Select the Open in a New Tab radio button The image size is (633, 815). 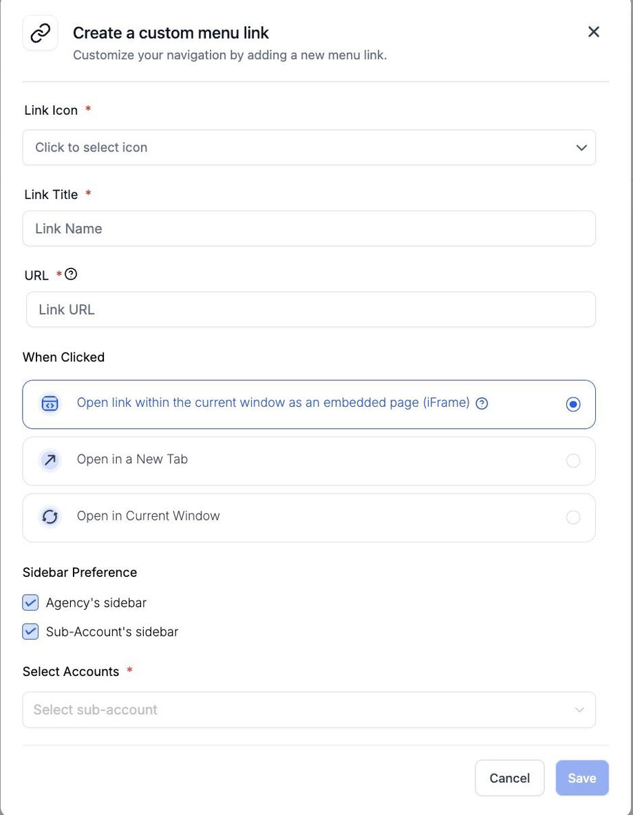572,459
